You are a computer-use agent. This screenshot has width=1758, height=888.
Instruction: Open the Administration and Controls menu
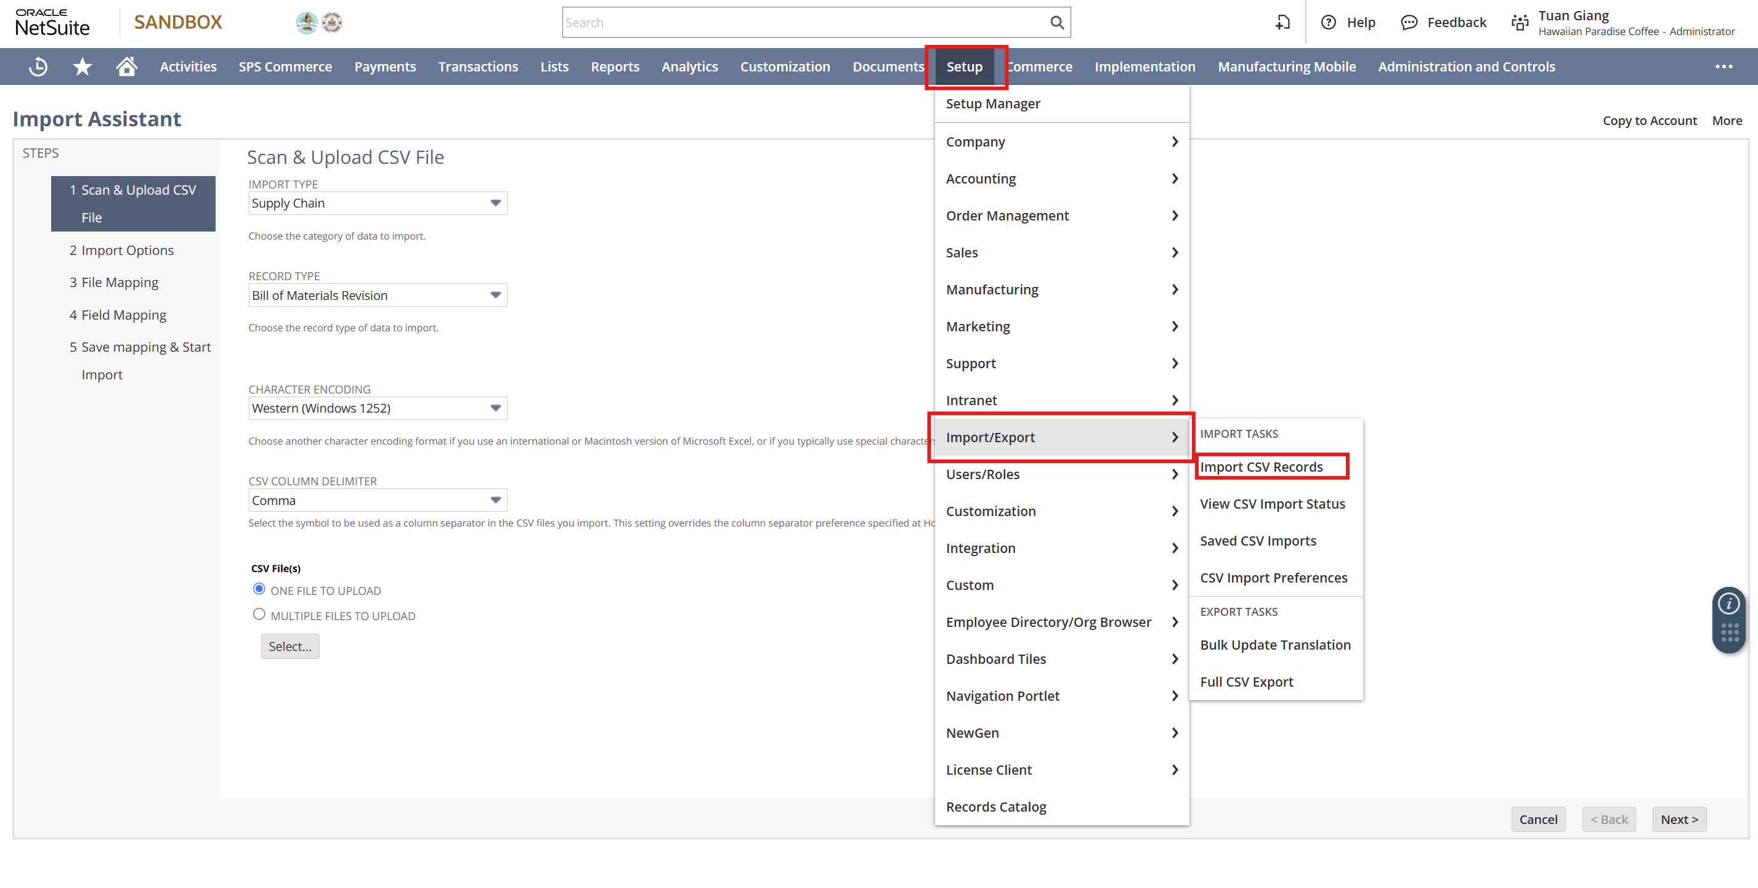point(1466,67)
